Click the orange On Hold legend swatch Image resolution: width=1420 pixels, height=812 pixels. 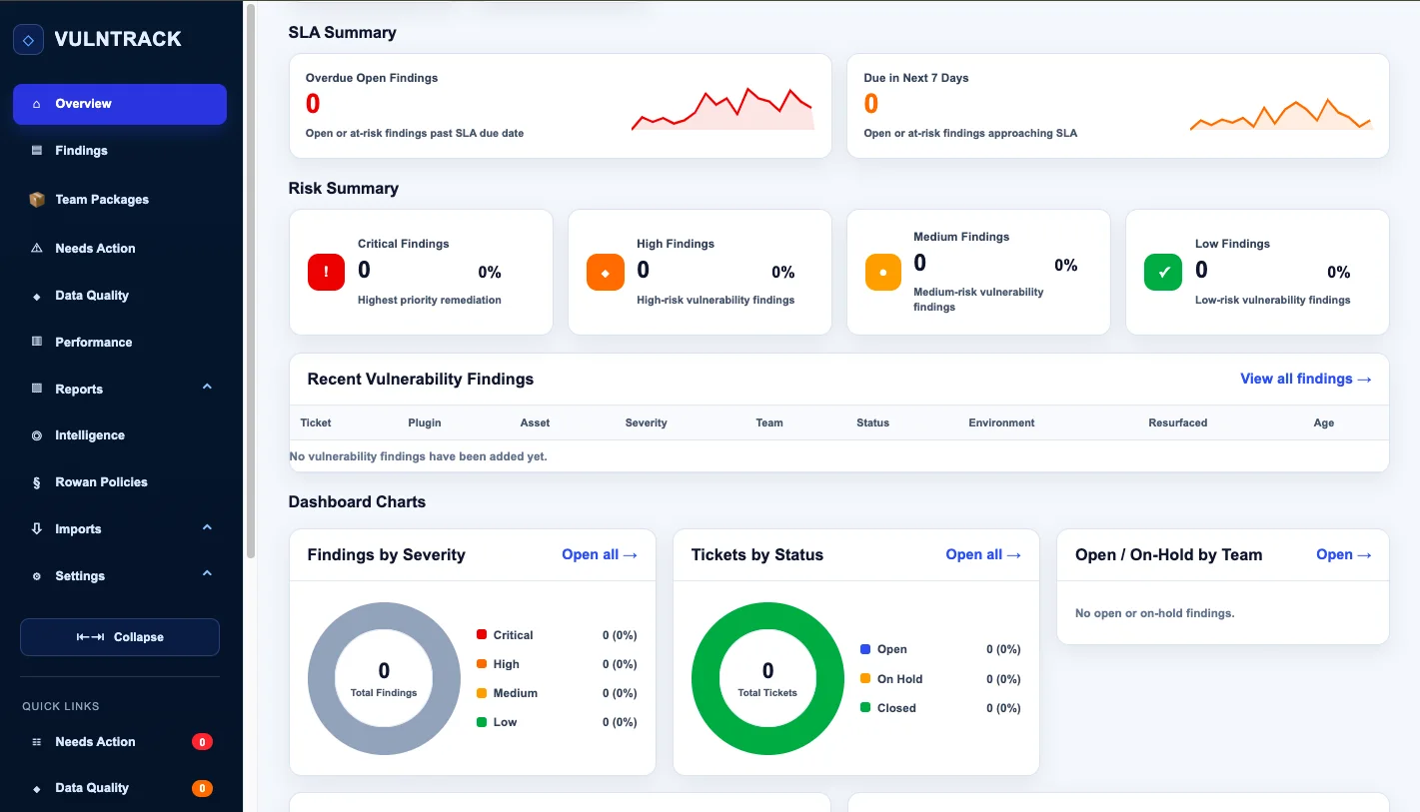click(865, 678)
